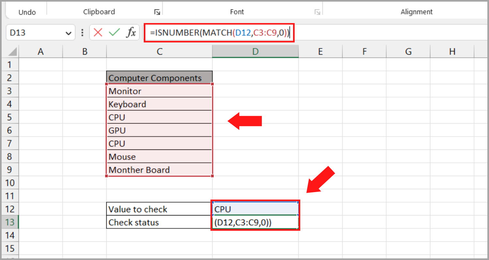Click the Font group label in the ribbon
This screenshot has height=260, width=489.
click(x=237, y=12)
